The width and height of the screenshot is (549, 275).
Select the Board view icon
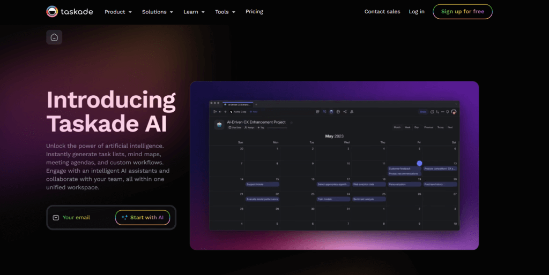[324, 112]
